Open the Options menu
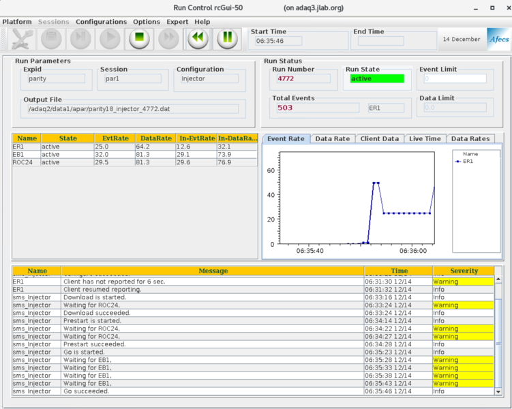 147,22
